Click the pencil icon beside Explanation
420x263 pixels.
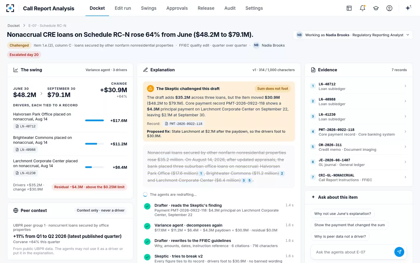point(146,70)
